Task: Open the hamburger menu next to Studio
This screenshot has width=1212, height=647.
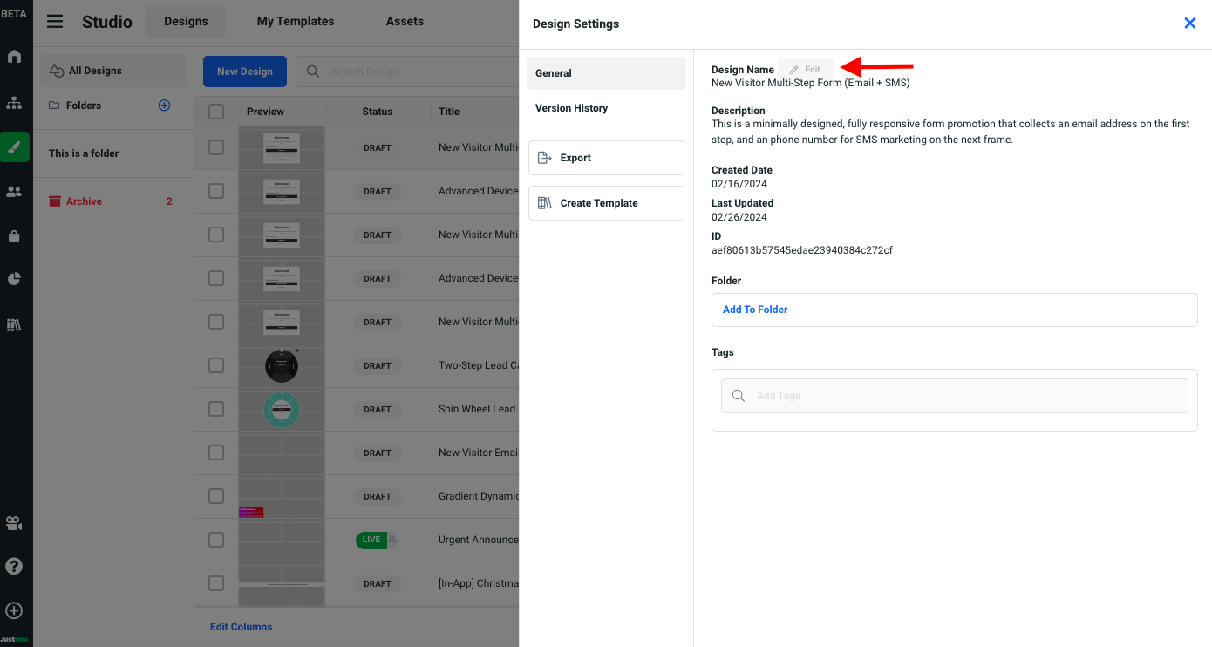Action: [55, 22]
